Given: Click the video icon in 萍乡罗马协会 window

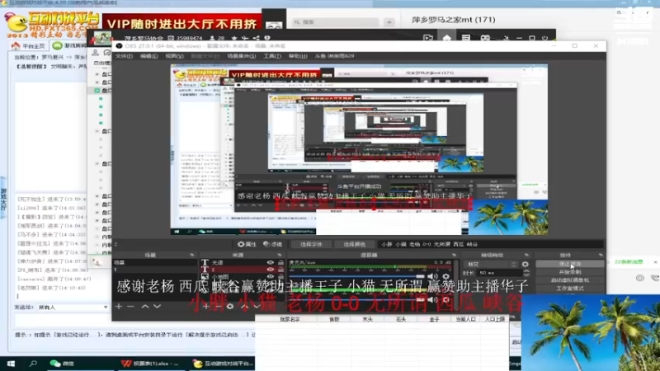Looking at the screenshot, I should tap(428, 38).
